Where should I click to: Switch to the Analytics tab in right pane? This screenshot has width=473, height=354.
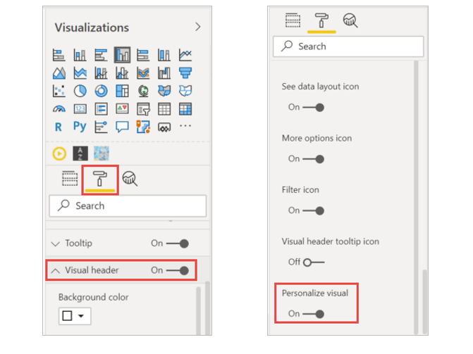pos(349,21)
